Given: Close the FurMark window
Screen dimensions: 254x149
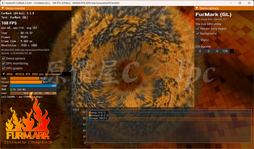Looking at the screenshot, I should pos(249,3).
